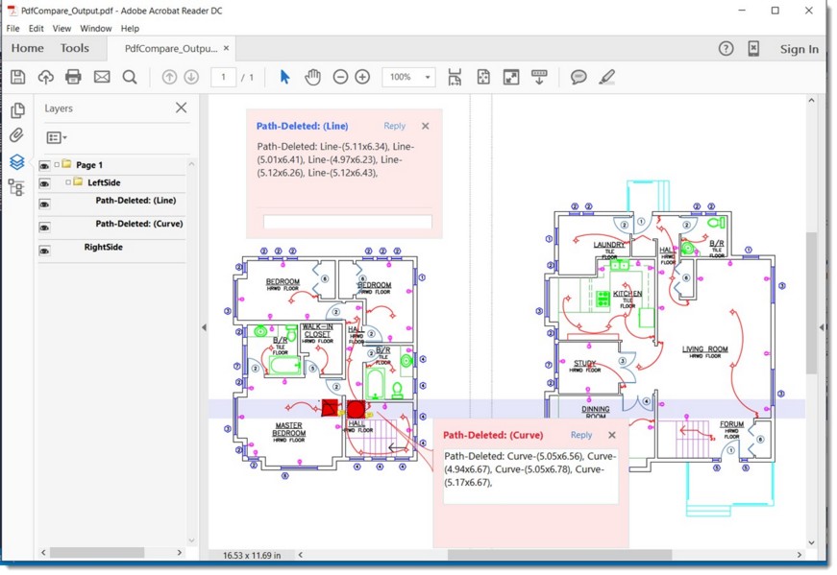Click Sign In
The image size is (837, 575).
(x=799, y=49)
